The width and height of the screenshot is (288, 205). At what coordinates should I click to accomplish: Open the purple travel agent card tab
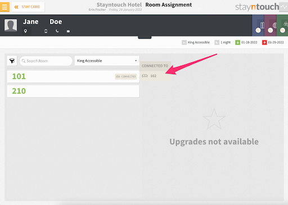pos(271,25)
